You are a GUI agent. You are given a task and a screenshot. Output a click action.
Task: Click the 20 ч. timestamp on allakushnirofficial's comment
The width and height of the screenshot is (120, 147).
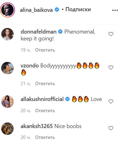[26, 111]
